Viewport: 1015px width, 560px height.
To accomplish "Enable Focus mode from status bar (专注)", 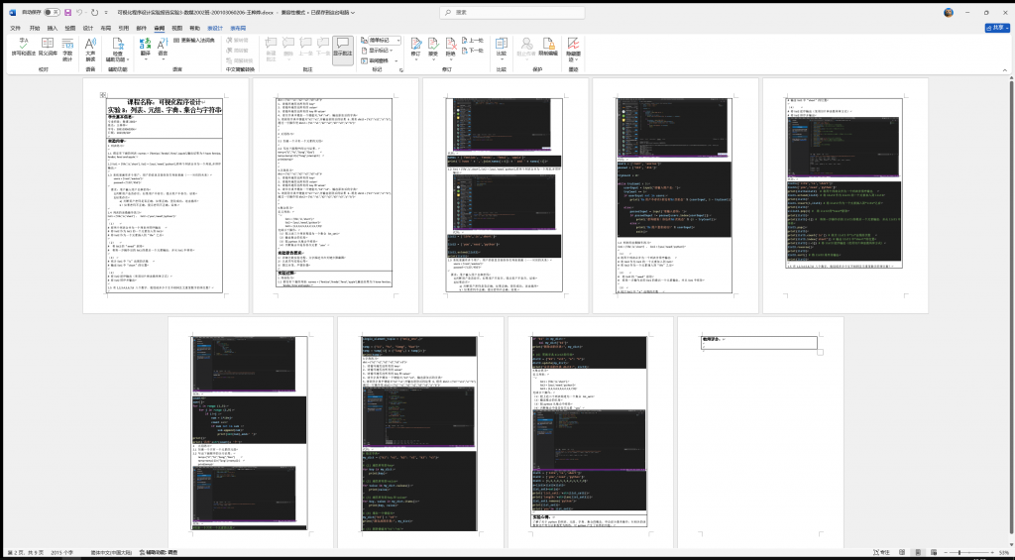I will coord(880,552).
